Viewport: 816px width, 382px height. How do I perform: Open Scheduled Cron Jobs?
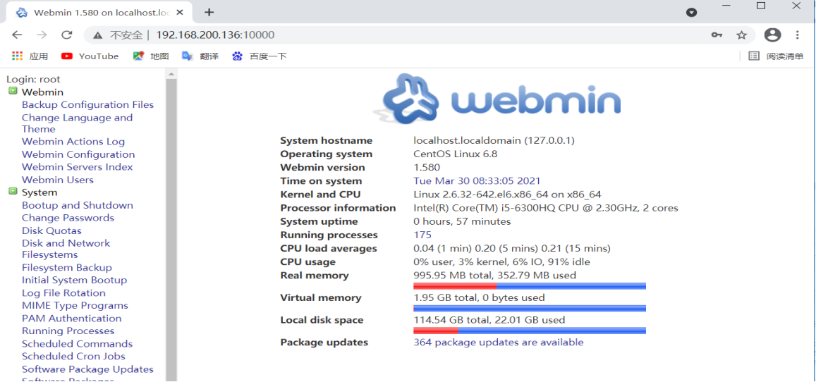(x=73, y=357)
